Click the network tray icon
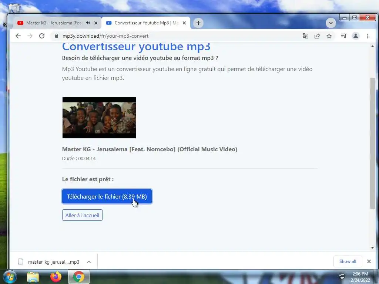The height and width of the screenshot is (284, 379). click(342, 277)
